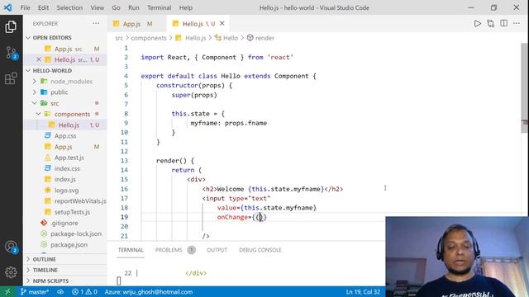Open the Accounts menu icon
The width and height of the screenshot is (529, 297).
pyautogui.click(x=11, y=247)
